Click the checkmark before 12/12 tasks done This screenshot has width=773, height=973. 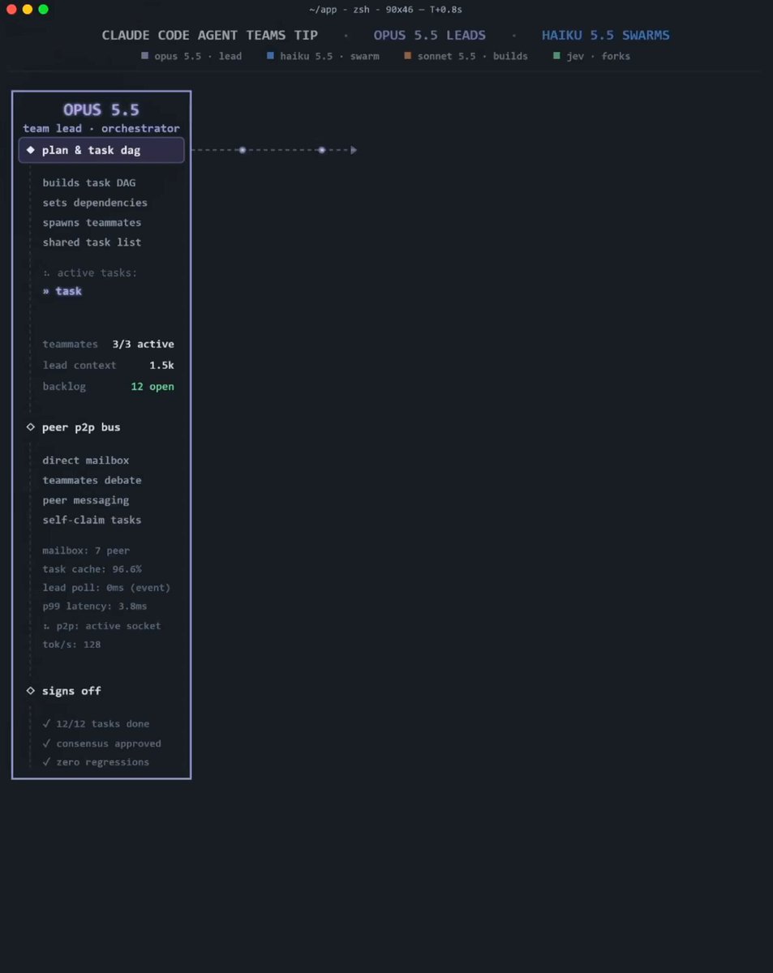coord(47,724)
